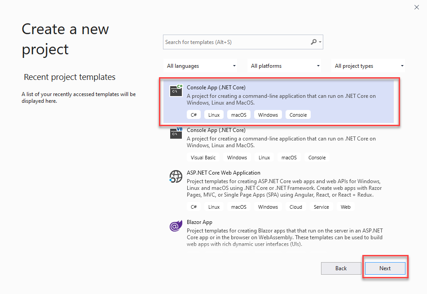
Task: Click the Blazor App description text
Action: [285, 237]
